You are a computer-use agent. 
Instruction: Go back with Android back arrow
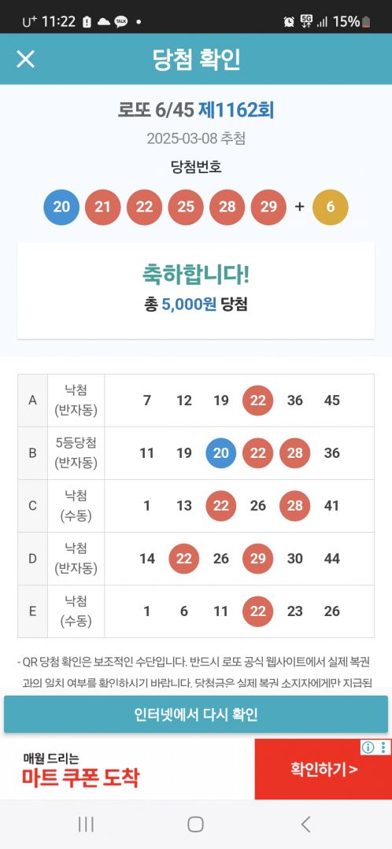click(305, 824)
